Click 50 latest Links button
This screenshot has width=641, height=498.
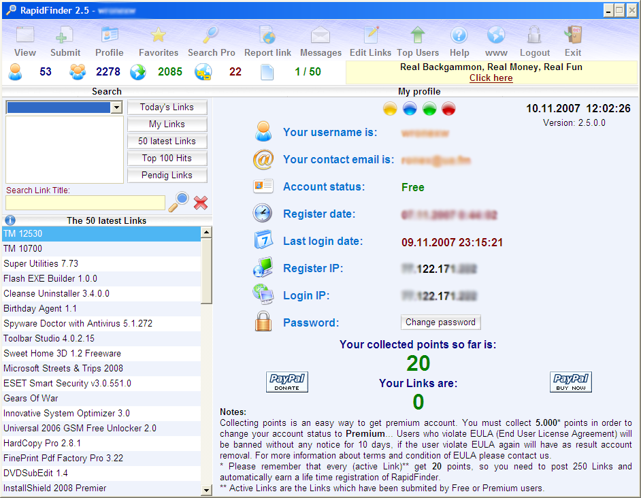coord(167,141)
